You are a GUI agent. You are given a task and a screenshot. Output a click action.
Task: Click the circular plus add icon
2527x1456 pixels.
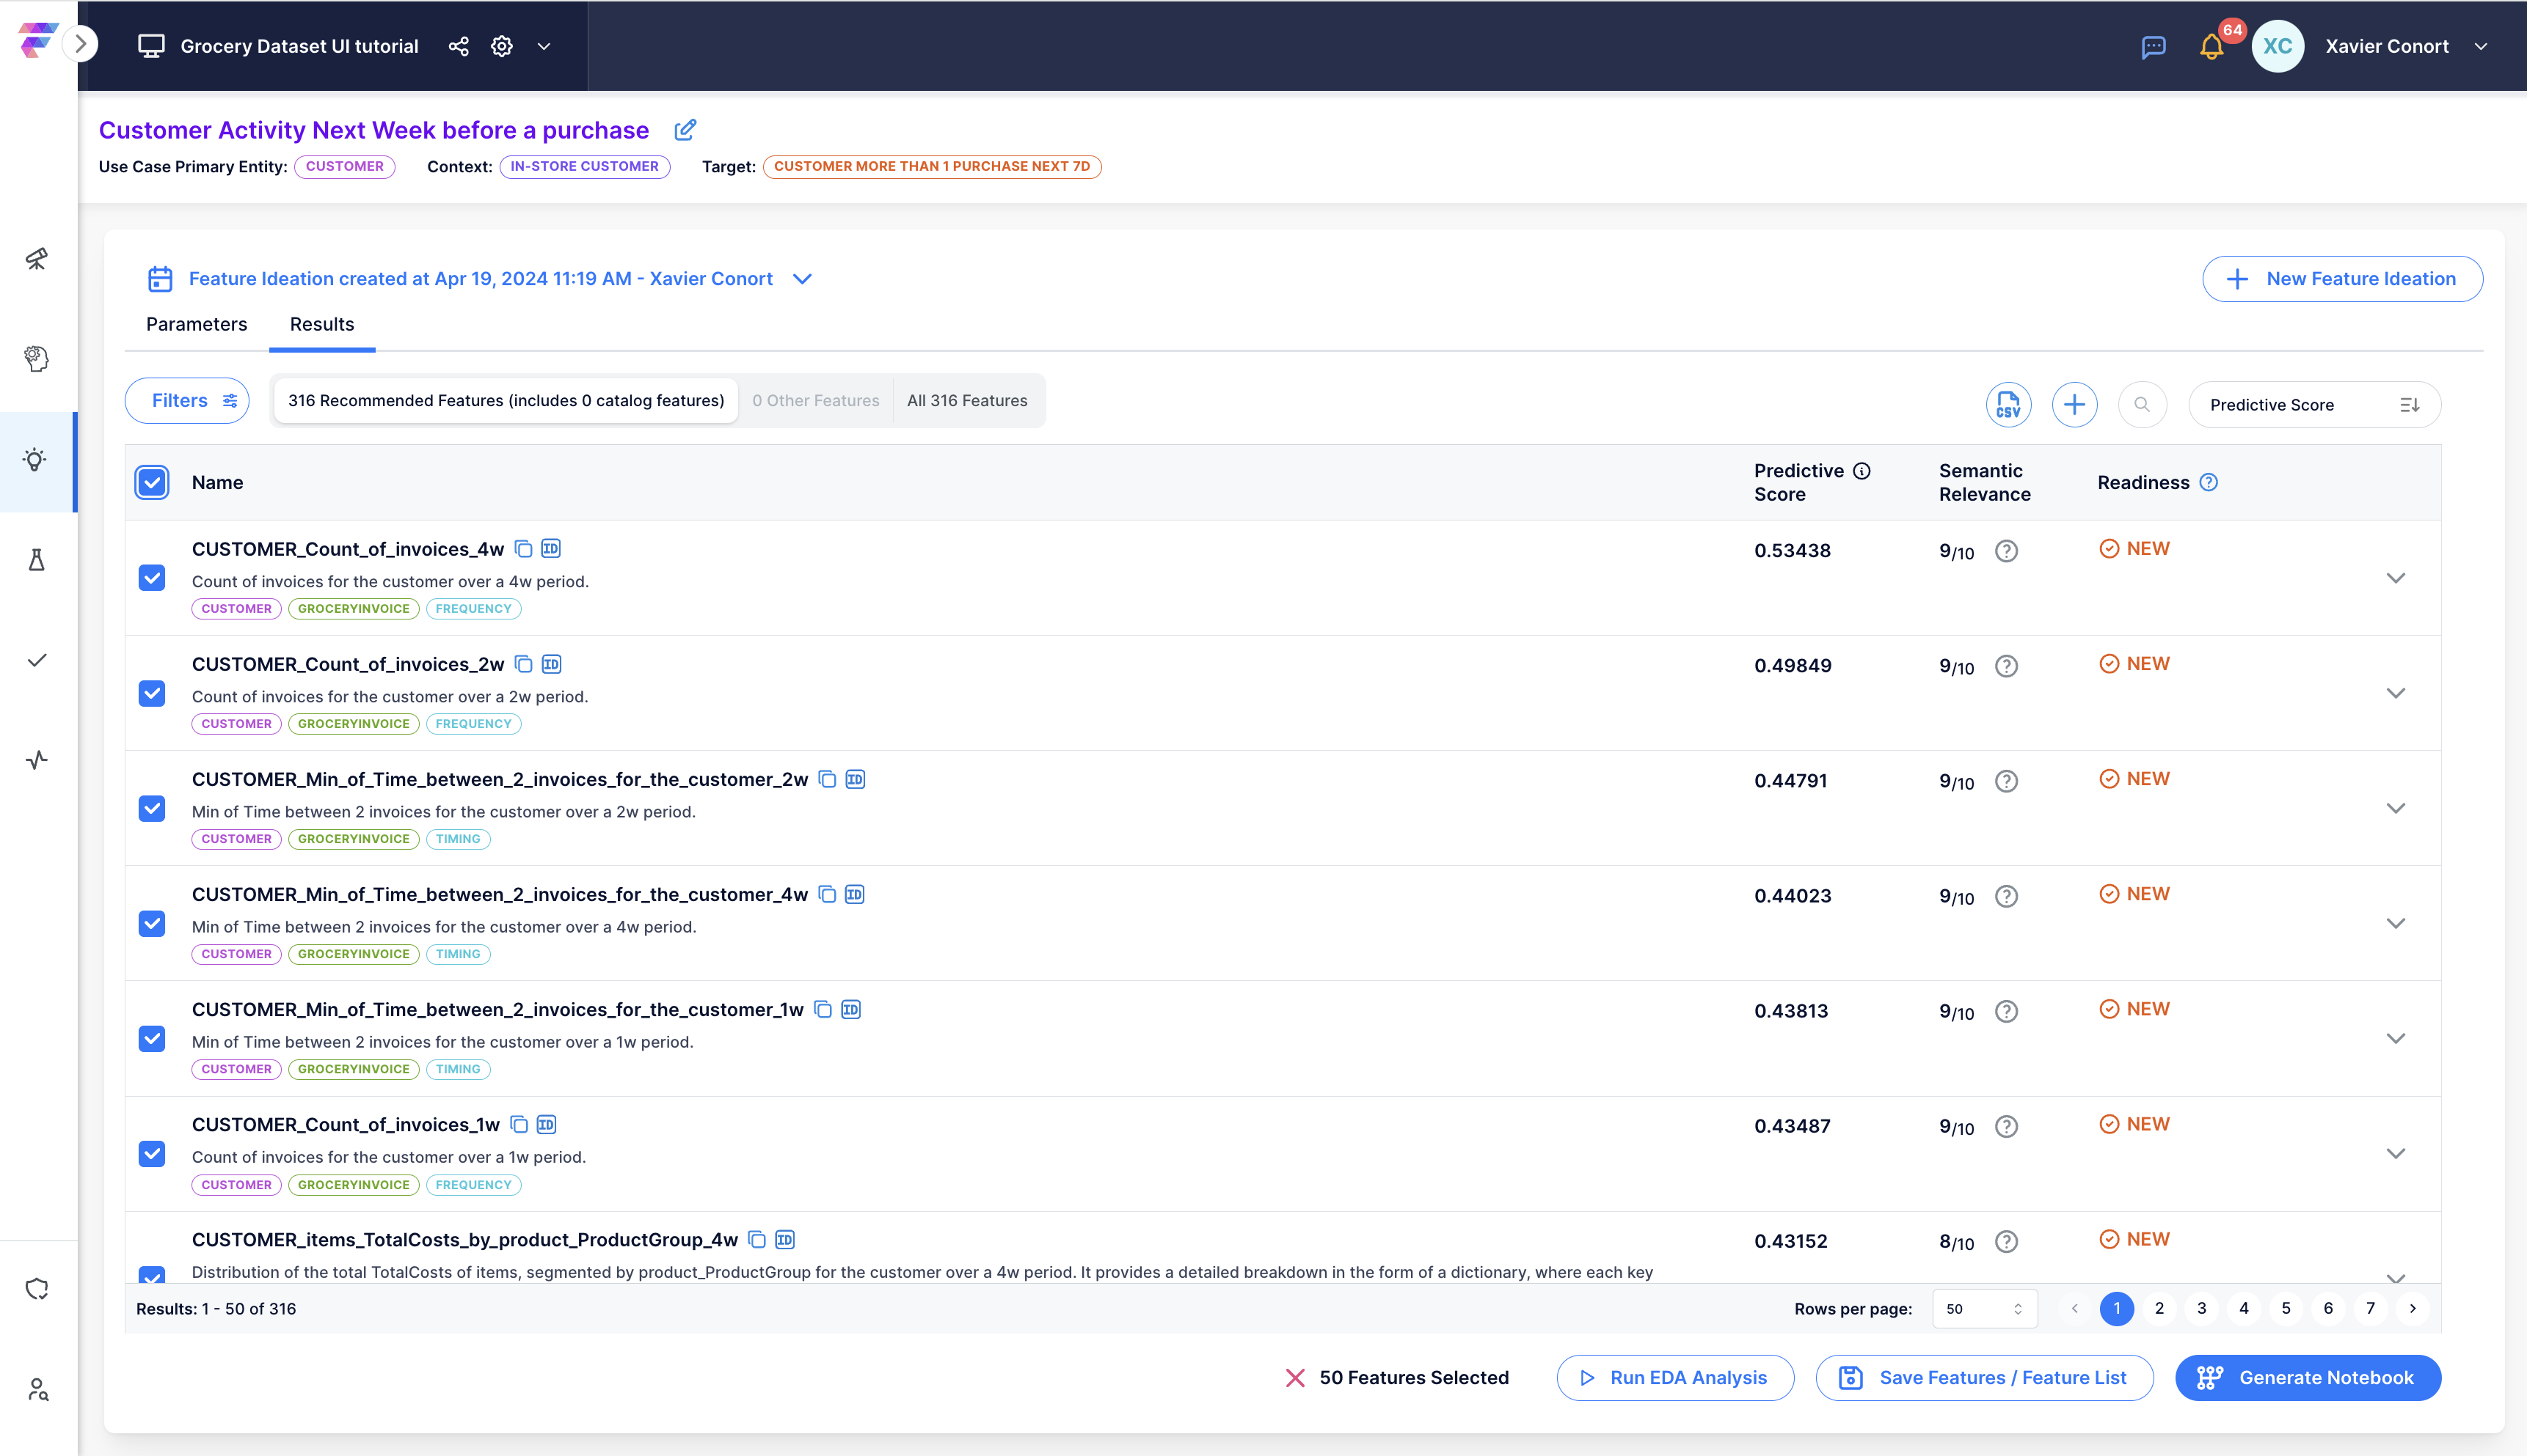point(2074,405)
